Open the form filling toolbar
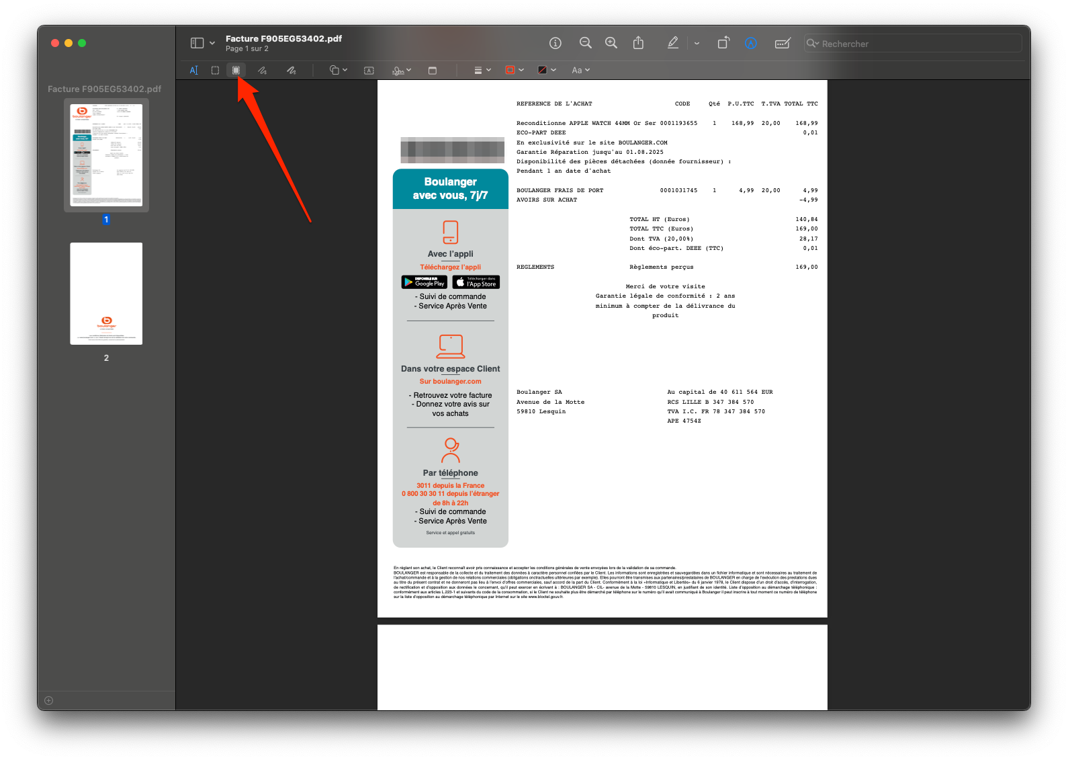The width and height of the screenshot is (1068, 760). (x=783, y=43)
